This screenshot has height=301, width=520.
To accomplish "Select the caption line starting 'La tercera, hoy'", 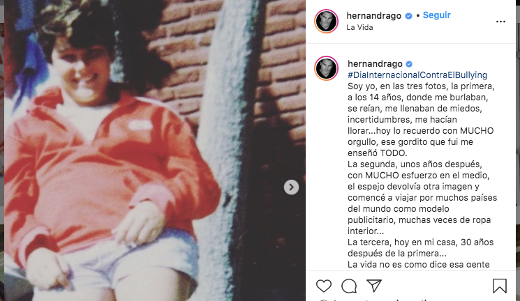I will tap(420, 242).
